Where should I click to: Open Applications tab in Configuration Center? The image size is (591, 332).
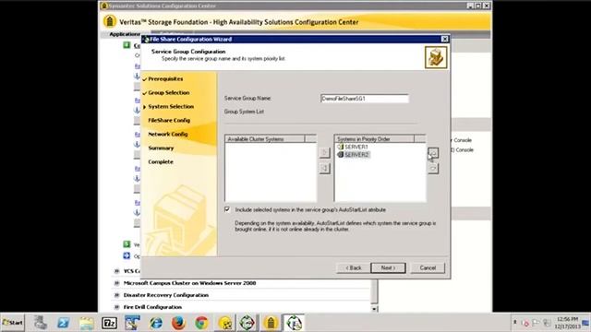[124, 34]
